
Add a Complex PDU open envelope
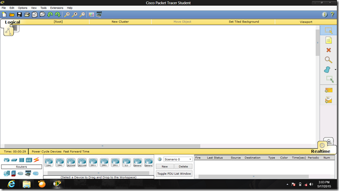click(x=328, y=100)
